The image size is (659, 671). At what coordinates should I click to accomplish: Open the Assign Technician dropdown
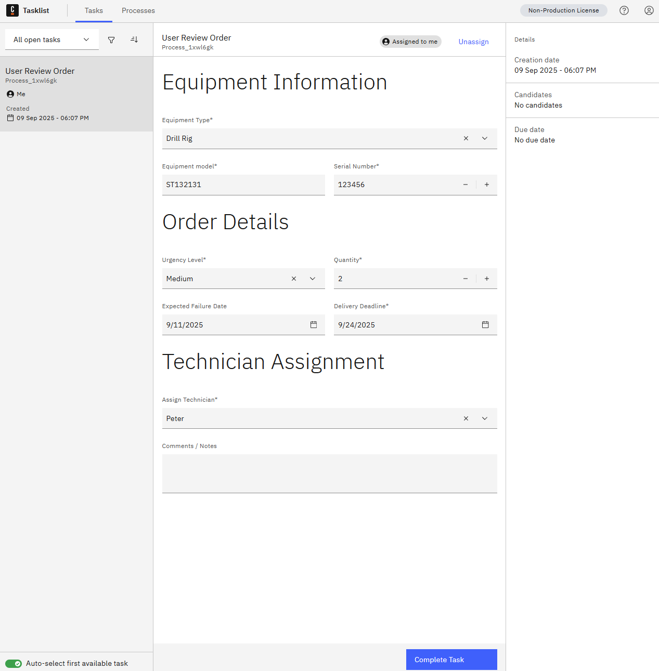[485, 418]
